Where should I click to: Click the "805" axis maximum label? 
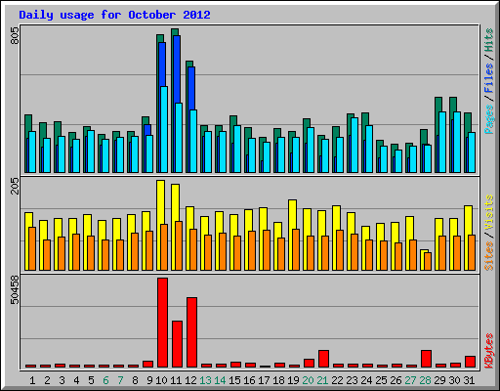click(x=15, y=36)
